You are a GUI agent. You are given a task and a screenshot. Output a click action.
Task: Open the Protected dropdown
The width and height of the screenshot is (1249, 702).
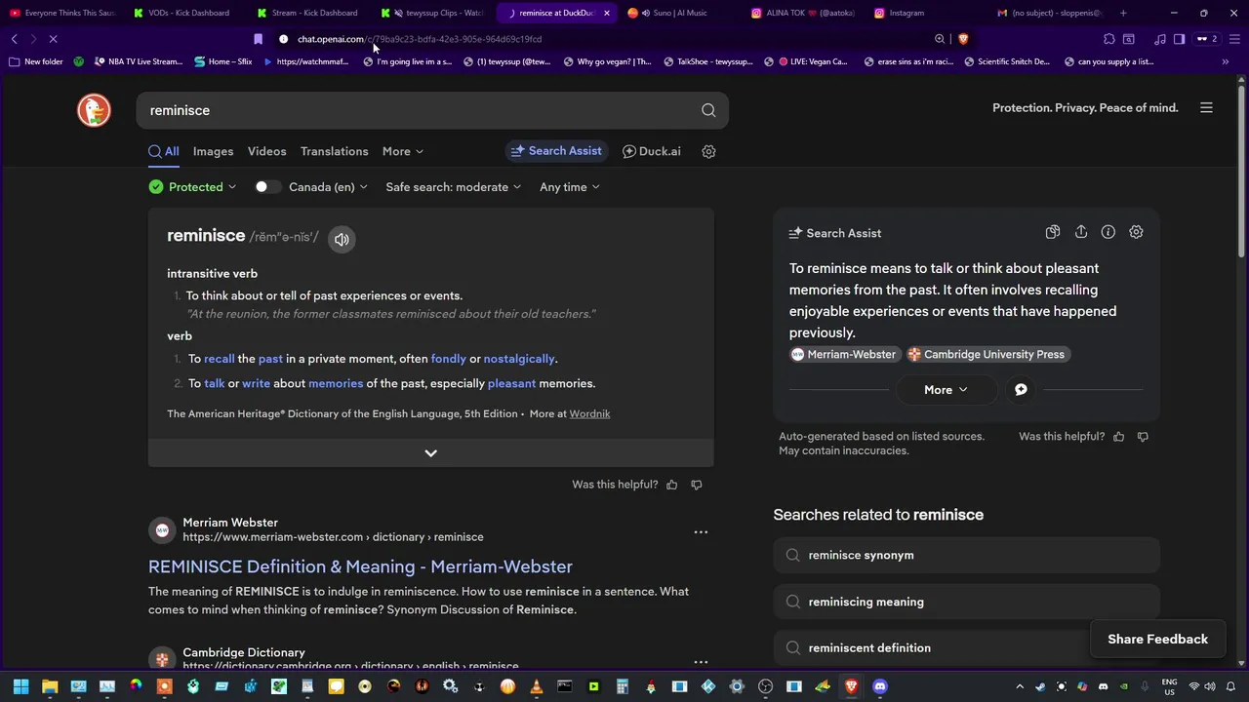[192, 187]
